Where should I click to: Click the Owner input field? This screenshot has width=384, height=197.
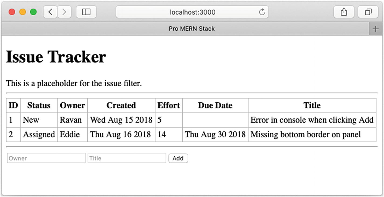[46, 158]
